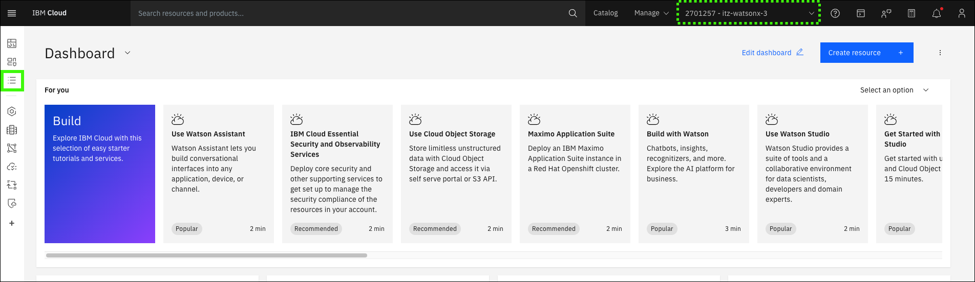Launch IBM Cloud Shell icon
The image size is (975, 282).
point(861,13)
